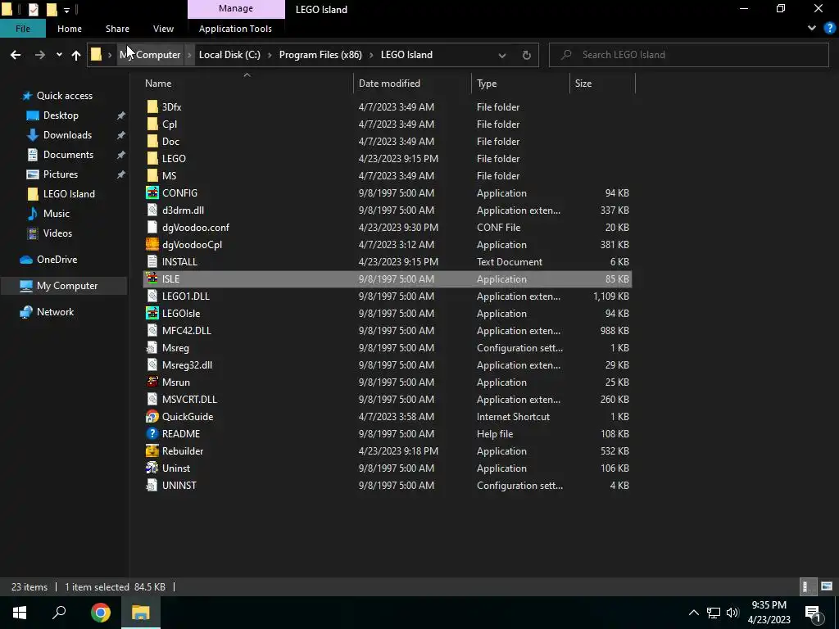Select My Computer in navigation pane
Image resolution: width=839 pixels, height=629 pixels.
click(x=67, y=286)
